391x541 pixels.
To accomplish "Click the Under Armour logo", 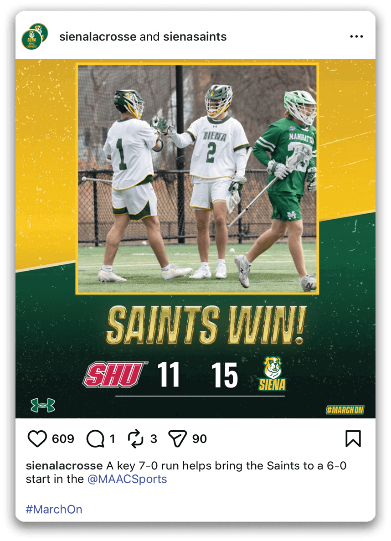I will click(x=43, y=405).
